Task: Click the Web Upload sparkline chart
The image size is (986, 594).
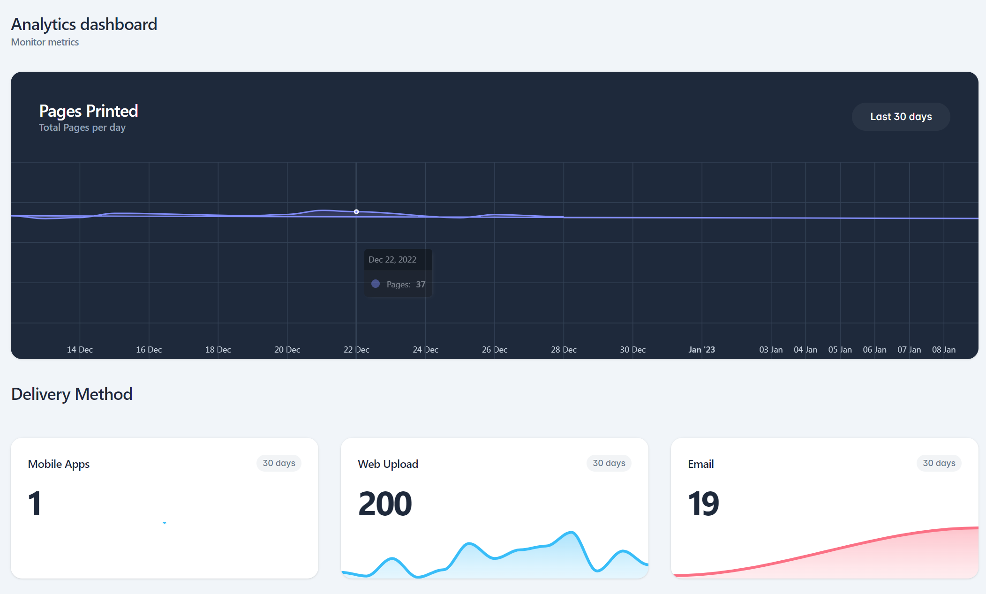Action: pos(495,556)
